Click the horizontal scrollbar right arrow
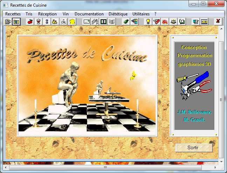Image resolution: width=227 pixels, height=173 pixels. point(215,167)
